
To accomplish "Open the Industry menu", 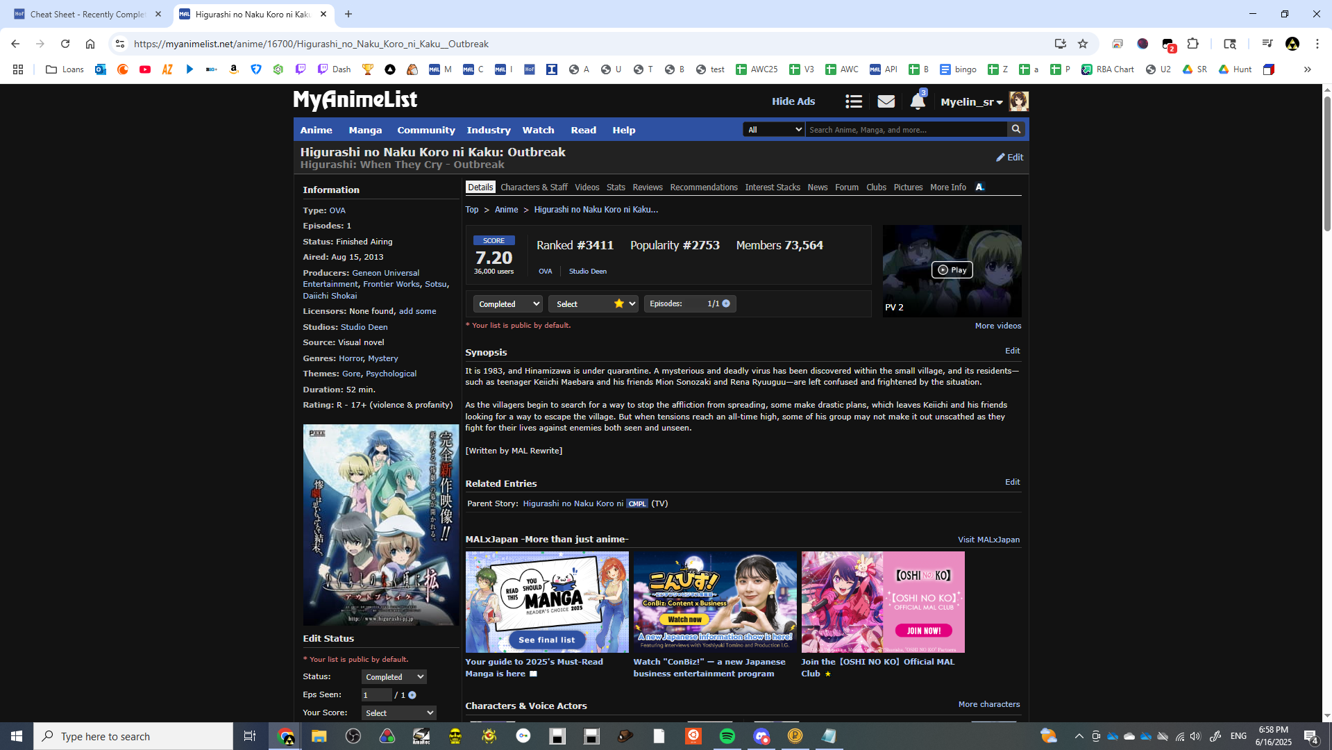I will [x=489, y=130].
